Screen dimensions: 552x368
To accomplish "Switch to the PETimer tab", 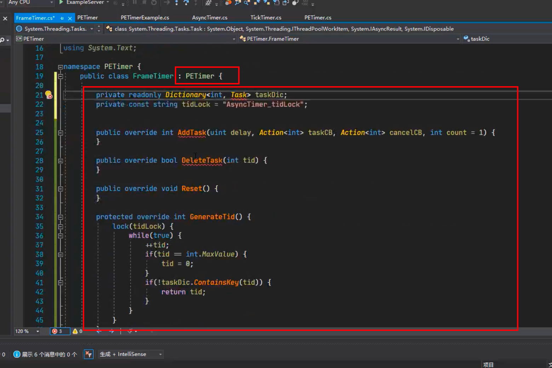I will (x=87, y=18).
